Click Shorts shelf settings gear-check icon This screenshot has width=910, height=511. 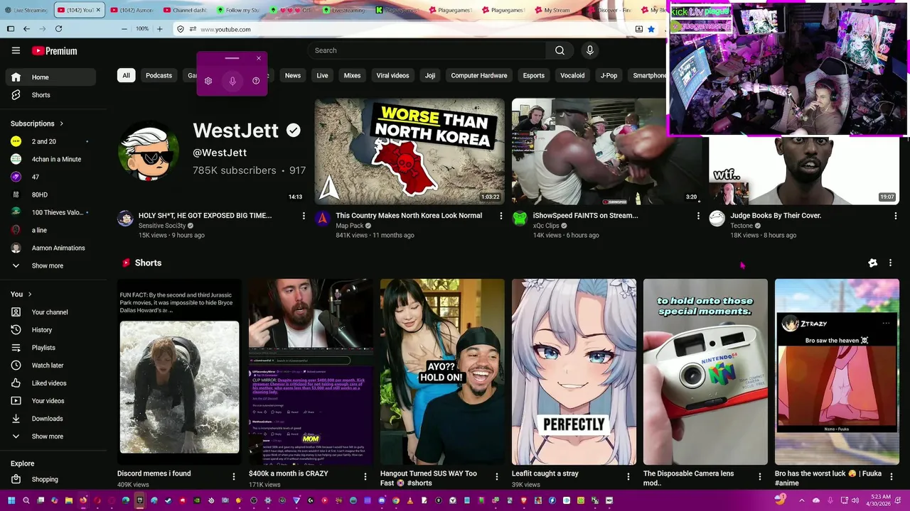tap(872, 263)
